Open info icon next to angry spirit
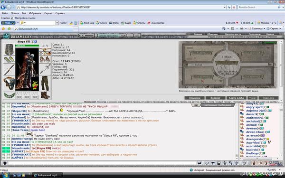Viewport: 285px width, 178px height. pyautogui.click(x=268, y=107)
